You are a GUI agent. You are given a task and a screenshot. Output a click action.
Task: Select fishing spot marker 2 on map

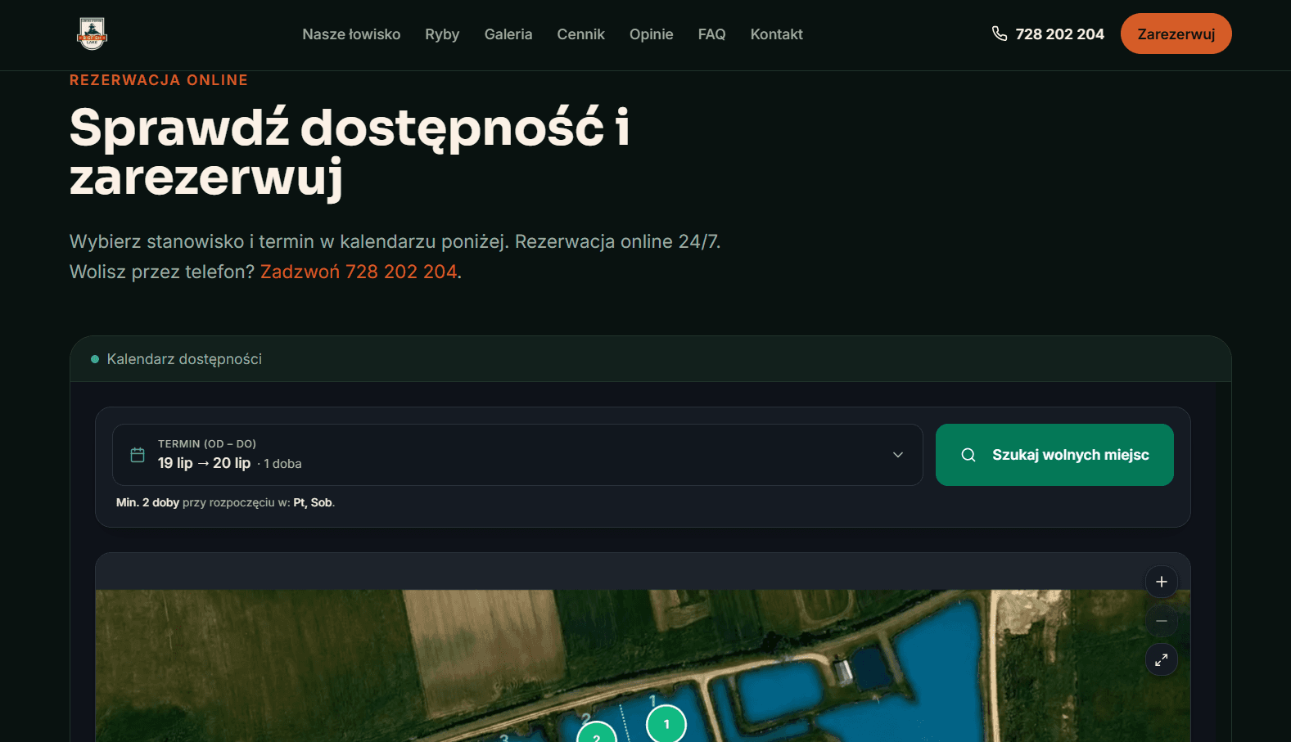[x=597, y=733]
